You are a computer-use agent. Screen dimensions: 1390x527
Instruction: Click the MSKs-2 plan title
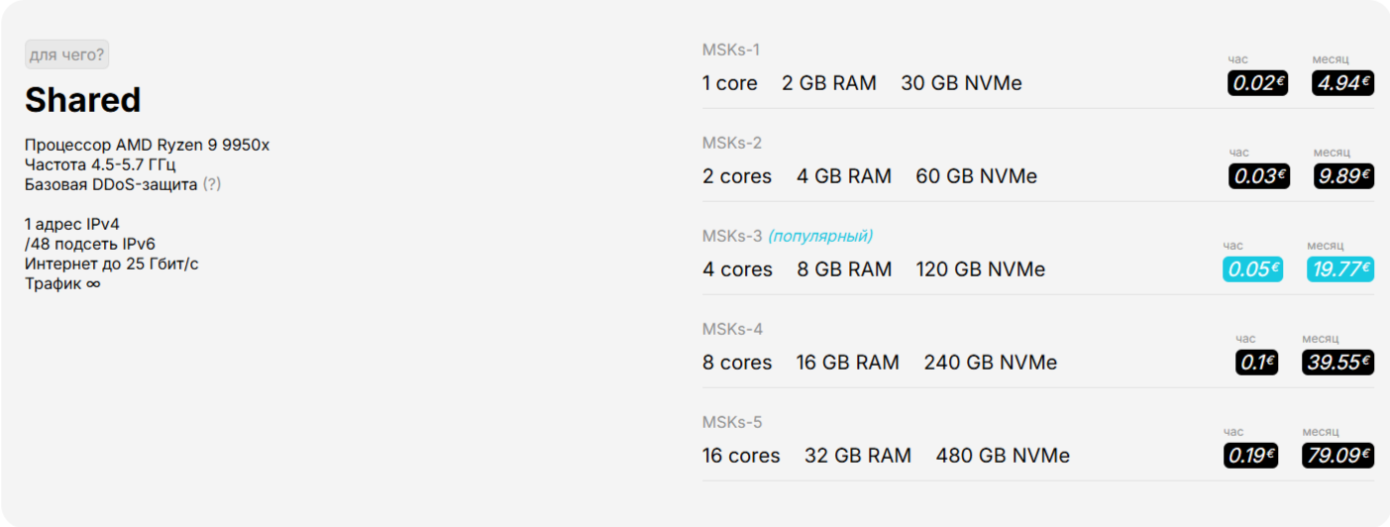point(732,143)
